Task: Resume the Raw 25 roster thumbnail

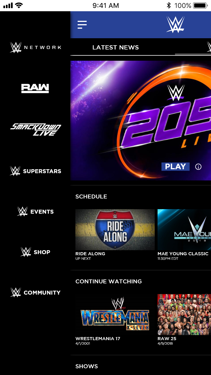Action: point(184,315)
